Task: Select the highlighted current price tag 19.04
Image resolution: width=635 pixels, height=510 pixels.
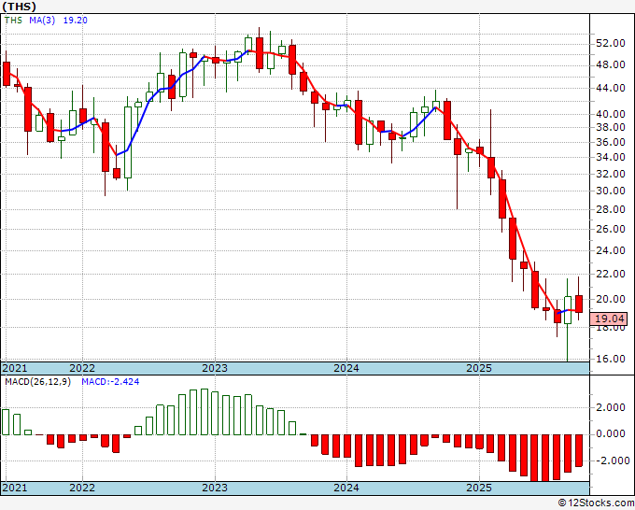Action: 609,319
